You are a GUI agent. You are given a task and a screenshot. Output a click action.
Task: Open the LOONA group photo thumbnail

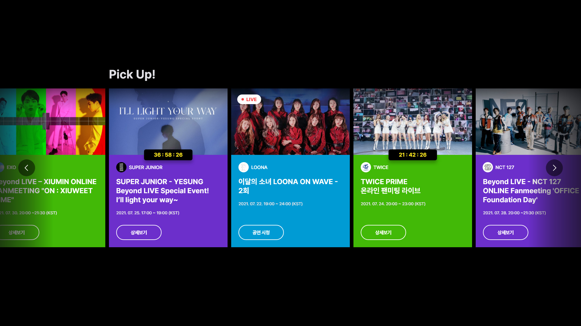click(290, 122)
